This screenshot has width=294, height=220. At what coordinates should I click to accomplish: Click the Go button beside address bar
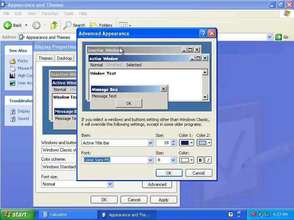tap(282, 37)
